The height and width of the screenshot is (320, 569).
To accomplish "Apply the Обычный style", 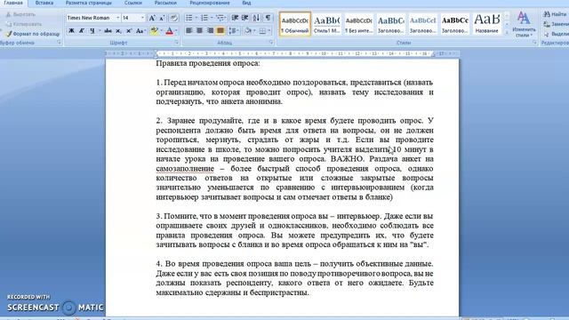I will (295, 24).
